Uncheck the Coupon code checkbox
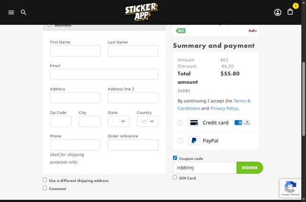306x202 pixels. pos(175,158)
